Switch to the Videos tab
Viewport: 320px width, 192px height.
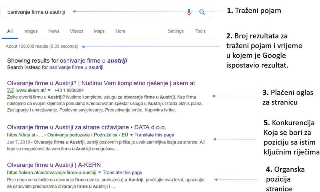(76, 31)
